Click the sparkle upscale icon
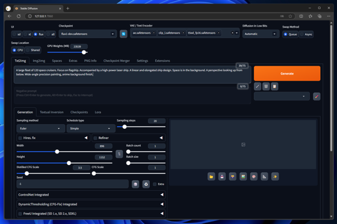Viewport: 337px width, 224px height. (275, 176)
